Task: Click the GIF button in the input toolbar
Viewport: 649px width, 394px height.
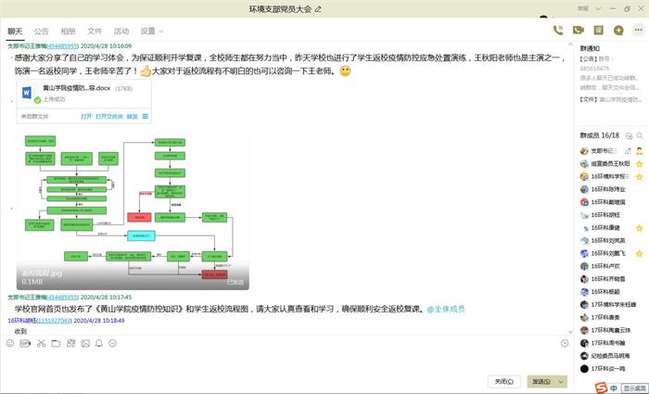Action: (25, 343)
